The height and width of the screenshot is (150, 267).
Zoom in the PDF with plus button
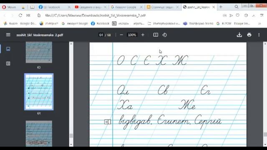pyautogui.click(x=143, y=35)
